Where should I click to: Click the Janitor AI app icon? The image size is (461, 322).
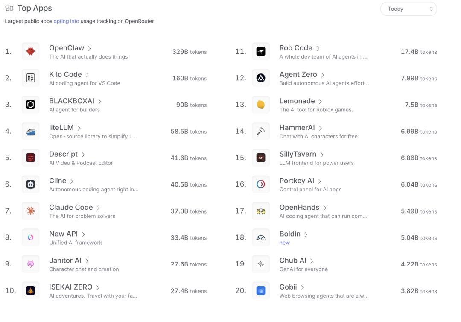pos(30,264)
